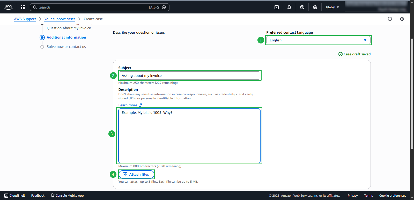Launch CloudShell from top navigation icon
This screenshot has width=414, height=200.
point(277,7)
